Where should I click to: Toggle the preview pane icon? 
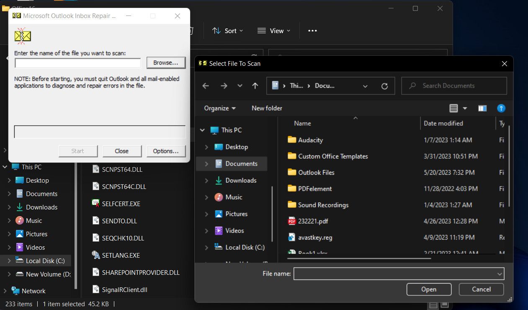(x=482, y=108)
